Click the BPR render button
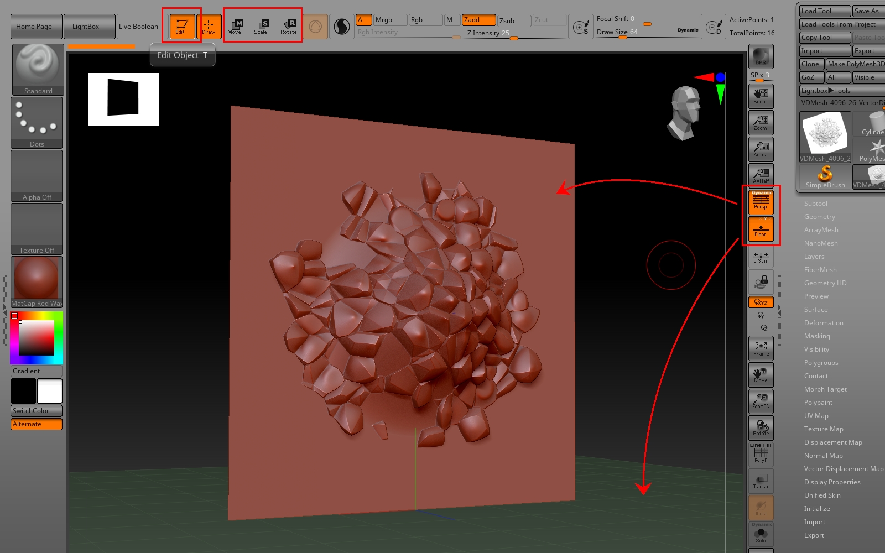885x553 pixels. click(x=761, y=56)
